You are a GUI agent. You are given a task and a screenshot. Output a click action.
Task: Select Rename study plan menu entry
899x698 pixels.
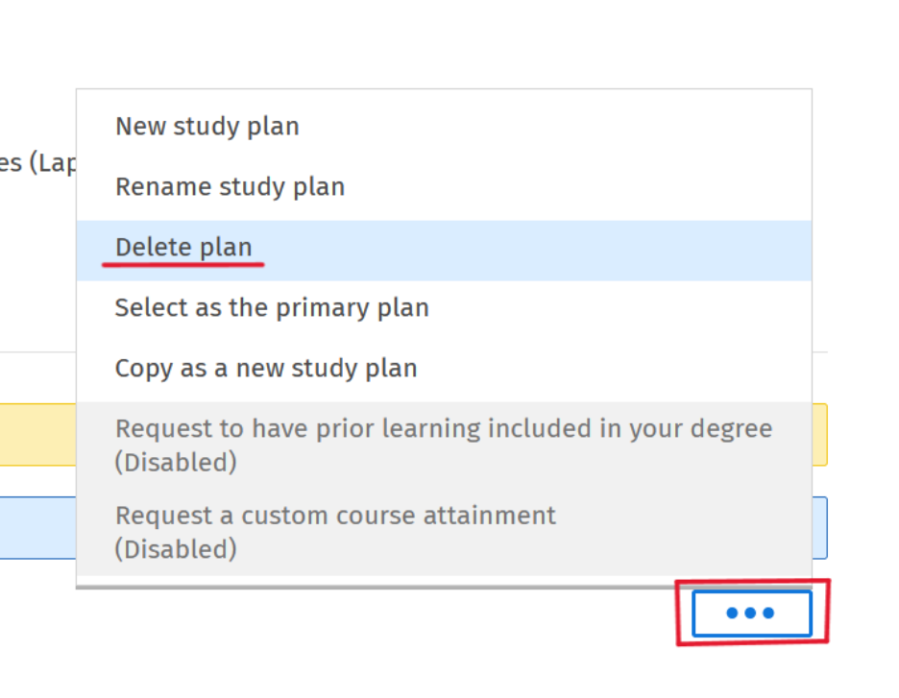pyautogui.click(x=444, y=187)
